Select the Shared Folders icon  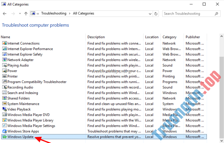tap(4, 98)
